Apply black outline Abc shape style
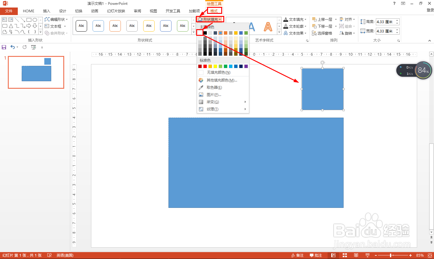The width and height of the screenshot is (434, 259). click(81, 26)
